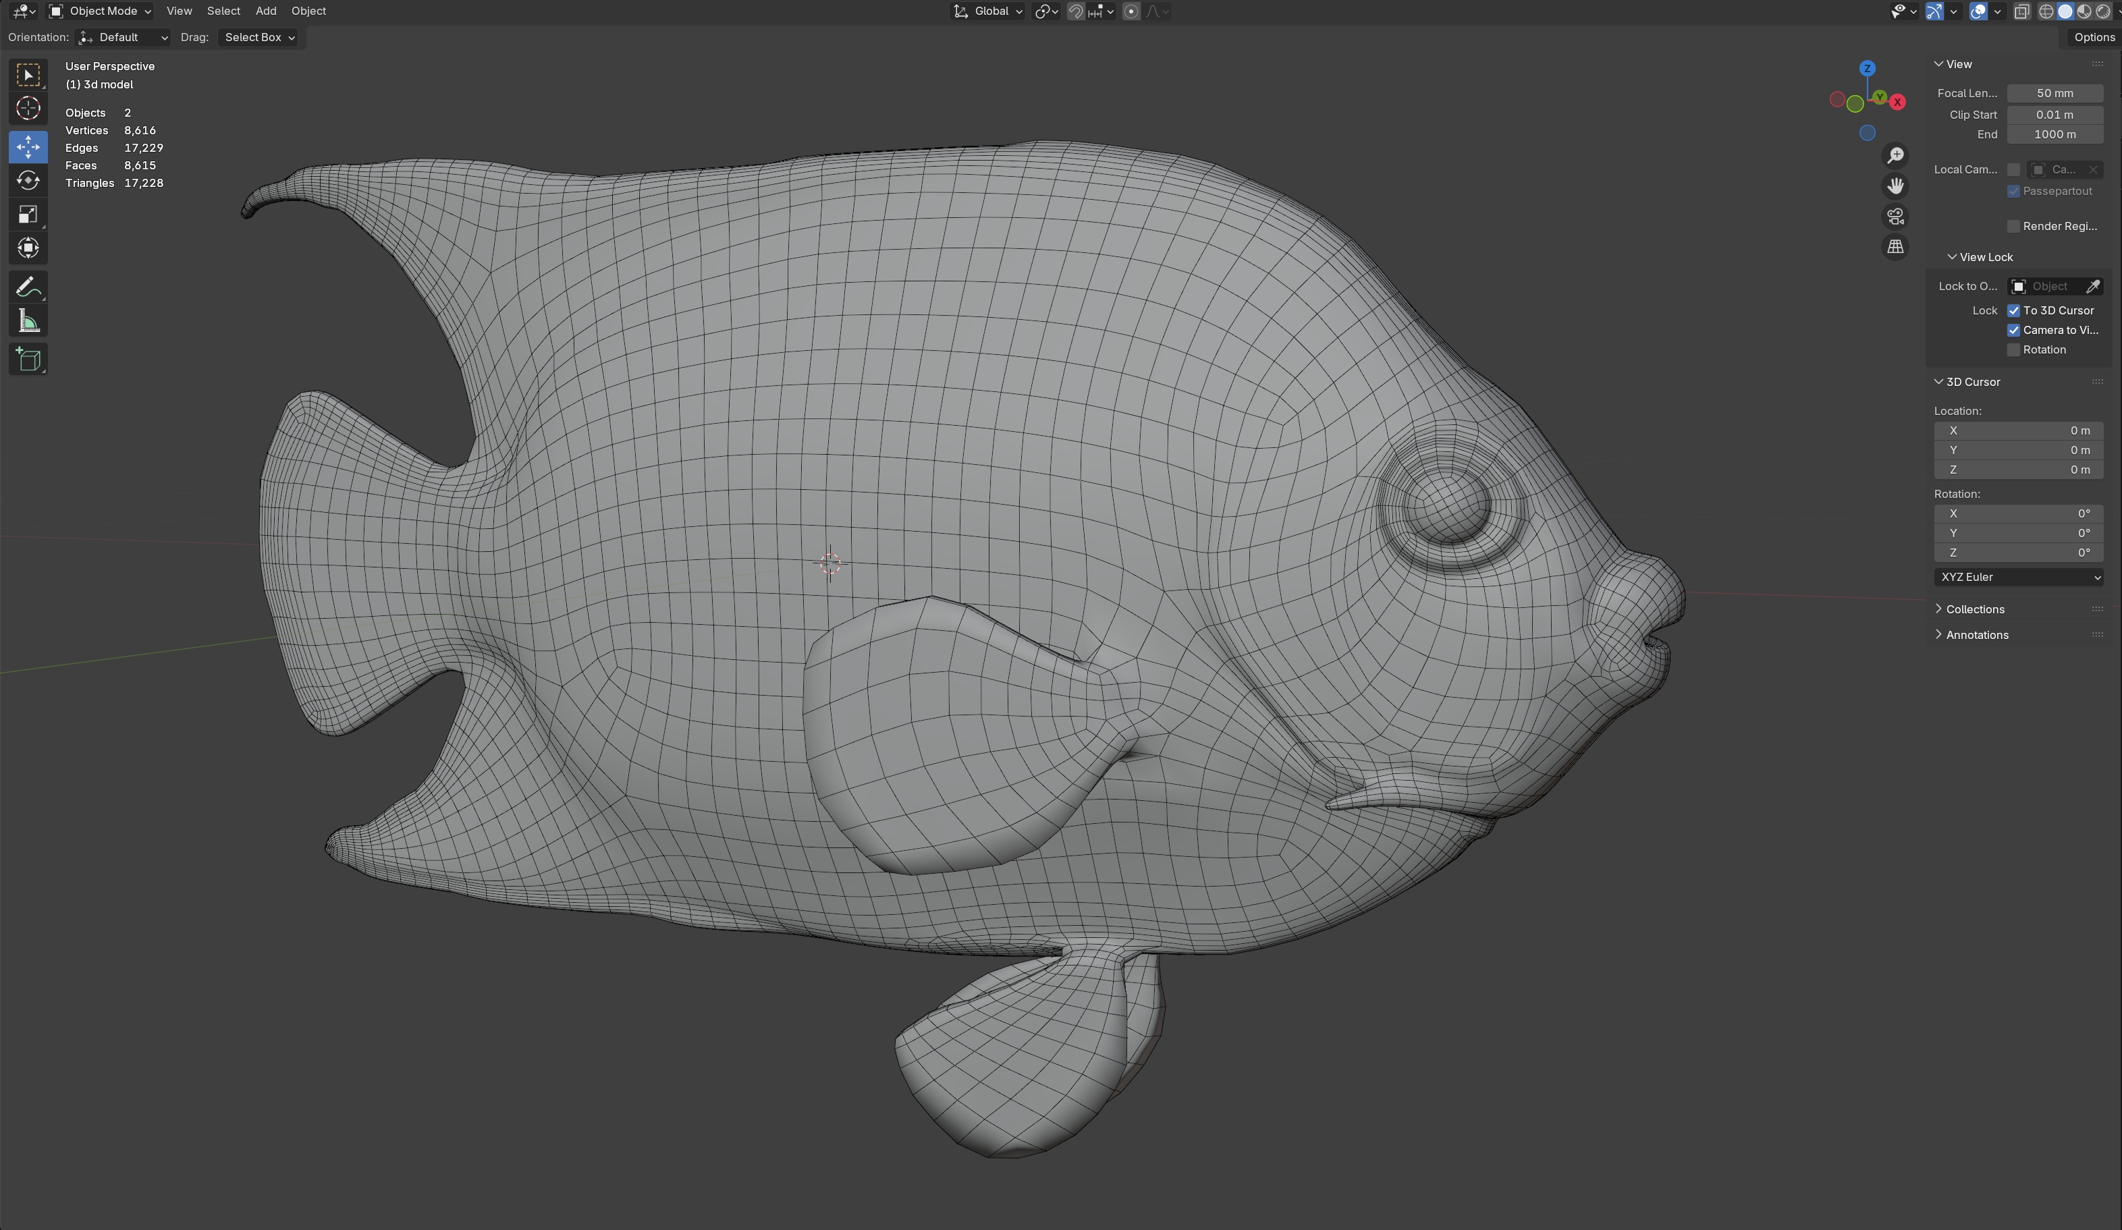Select the Measure tool

point(28,322)
